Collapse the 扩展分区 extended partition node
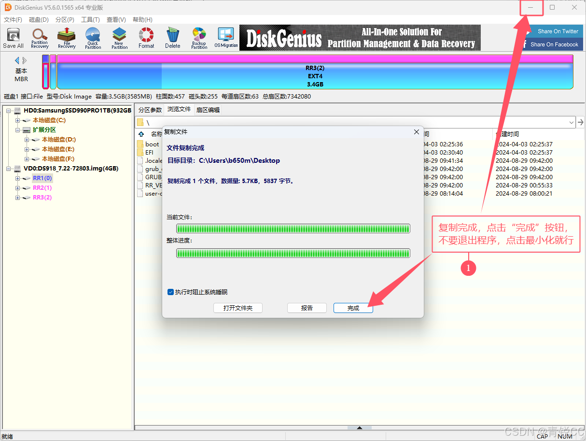The image size is (586, 441). coord(18,130)
